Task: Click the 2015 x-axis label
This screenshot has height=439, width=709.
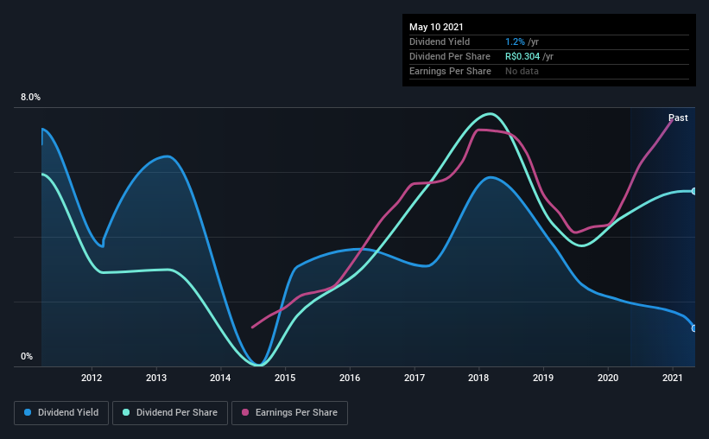Action: click(x=285, y=378)
